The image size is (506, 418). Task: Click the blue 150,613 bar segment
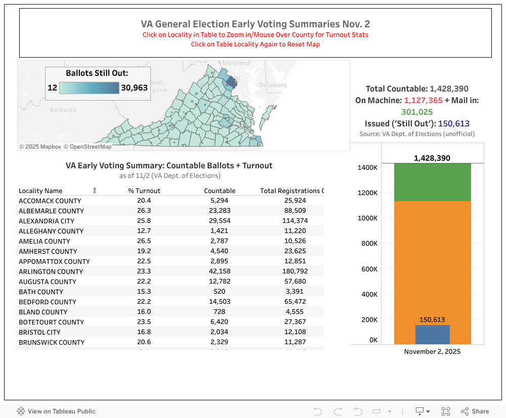[432, 334]
